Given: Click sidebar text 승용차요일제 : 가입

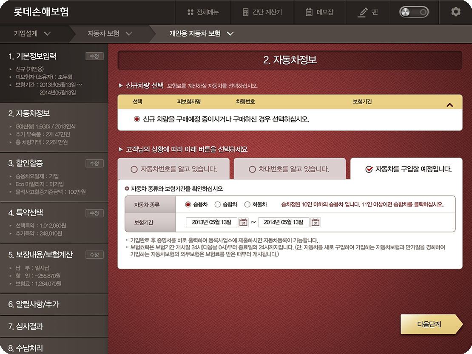Looking at the screenshot, I should pyautogui.click(x=37, y=176).
